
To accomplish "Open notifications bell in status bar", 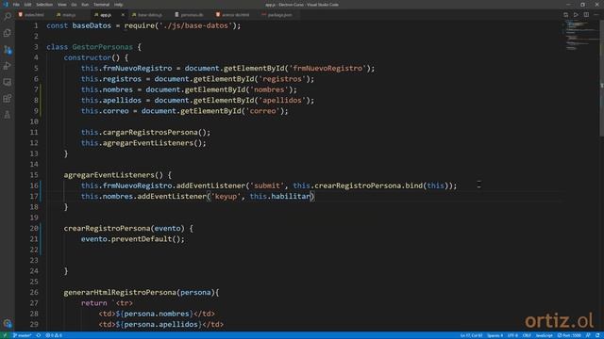I will click(597, 335).
